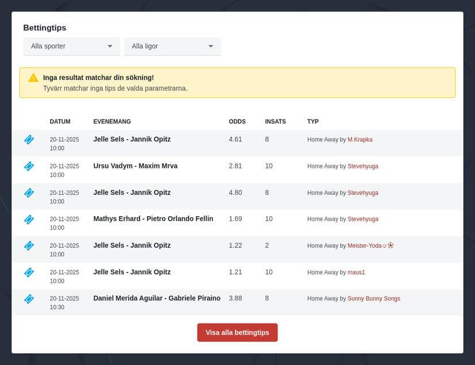Open Daniel Merida Aguilar - Gabriele Piraino event
Screen dimensions: 475x365
click(x=156, y=298)
